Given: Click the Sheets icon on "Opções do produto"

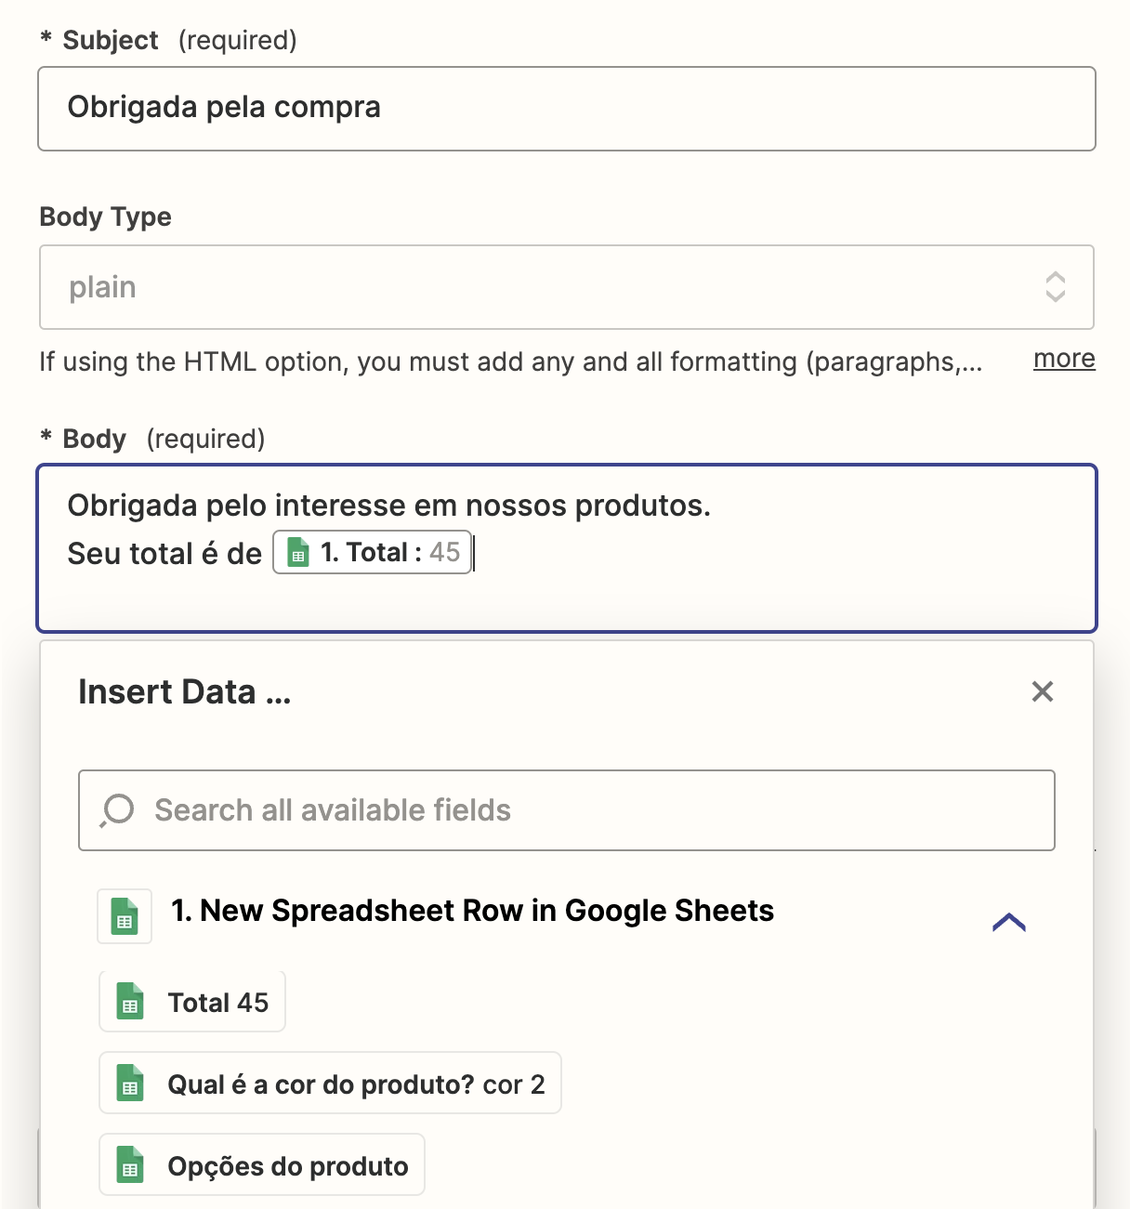Looking at the screenshot, I should click(130, 1166).
